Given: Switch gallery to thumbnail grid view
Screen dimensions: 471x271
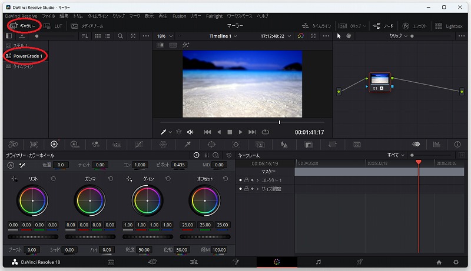Looking at the screenshot, I should [98, 36].
